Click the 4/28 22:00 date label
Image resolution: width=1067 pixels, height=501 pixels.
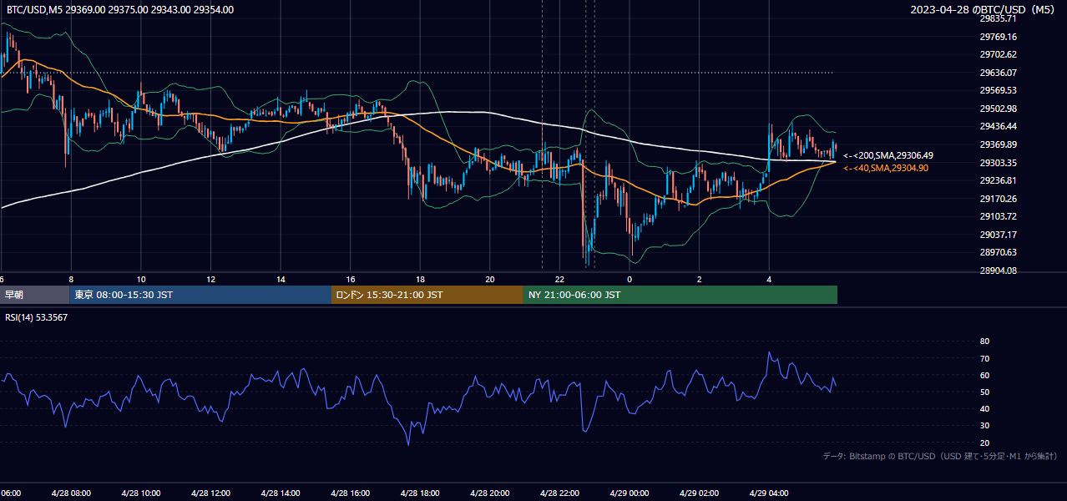559,493
